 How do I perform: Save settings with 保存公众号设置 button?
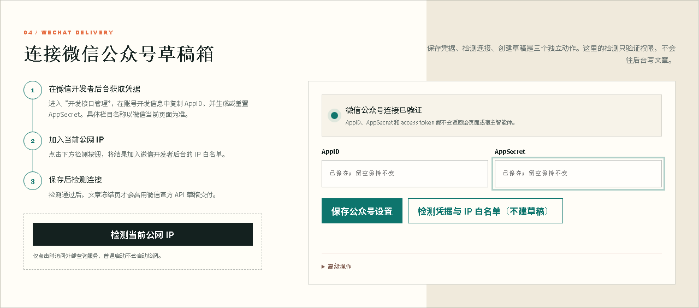(362, 211)
